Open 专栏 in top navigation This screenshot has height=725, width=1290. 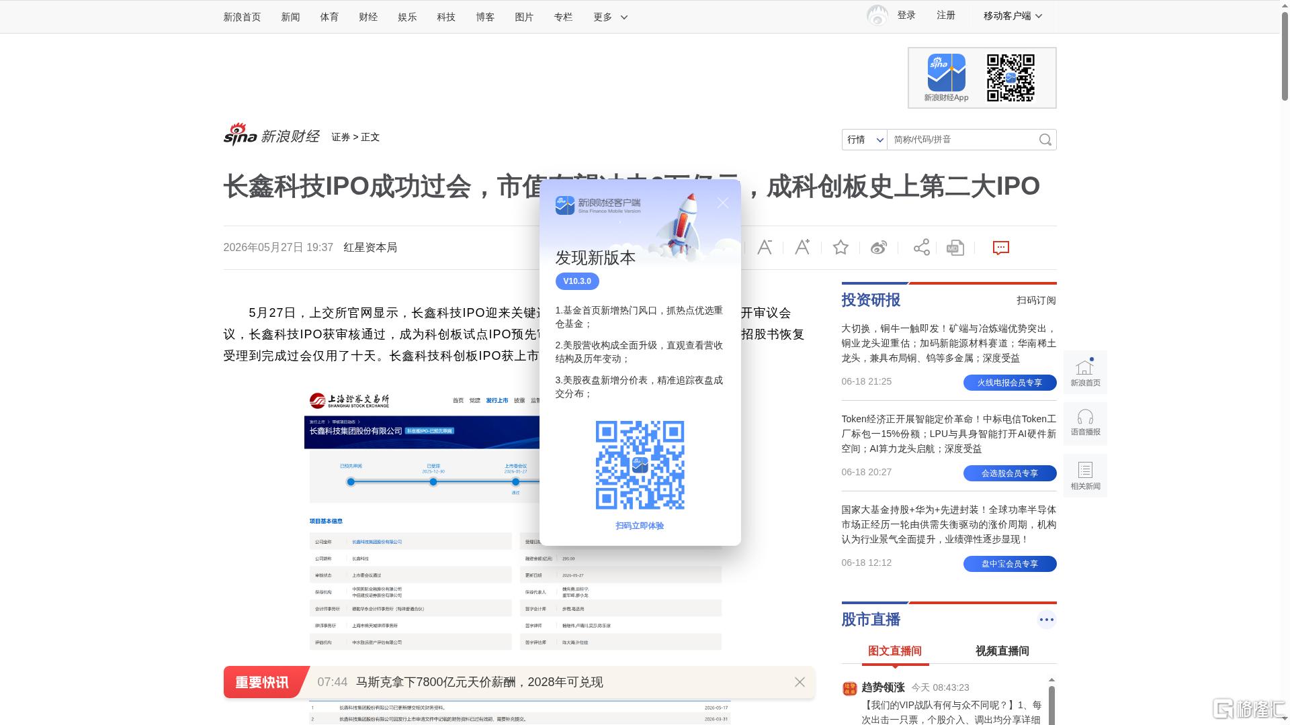coord(563,17)
